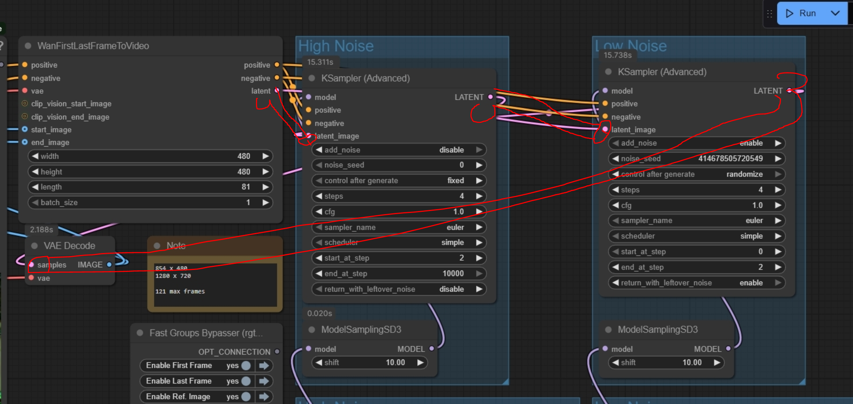
Task: Click OPT_CONNECTION output socket
Action: pyautogui.click(x=277, y=352)
